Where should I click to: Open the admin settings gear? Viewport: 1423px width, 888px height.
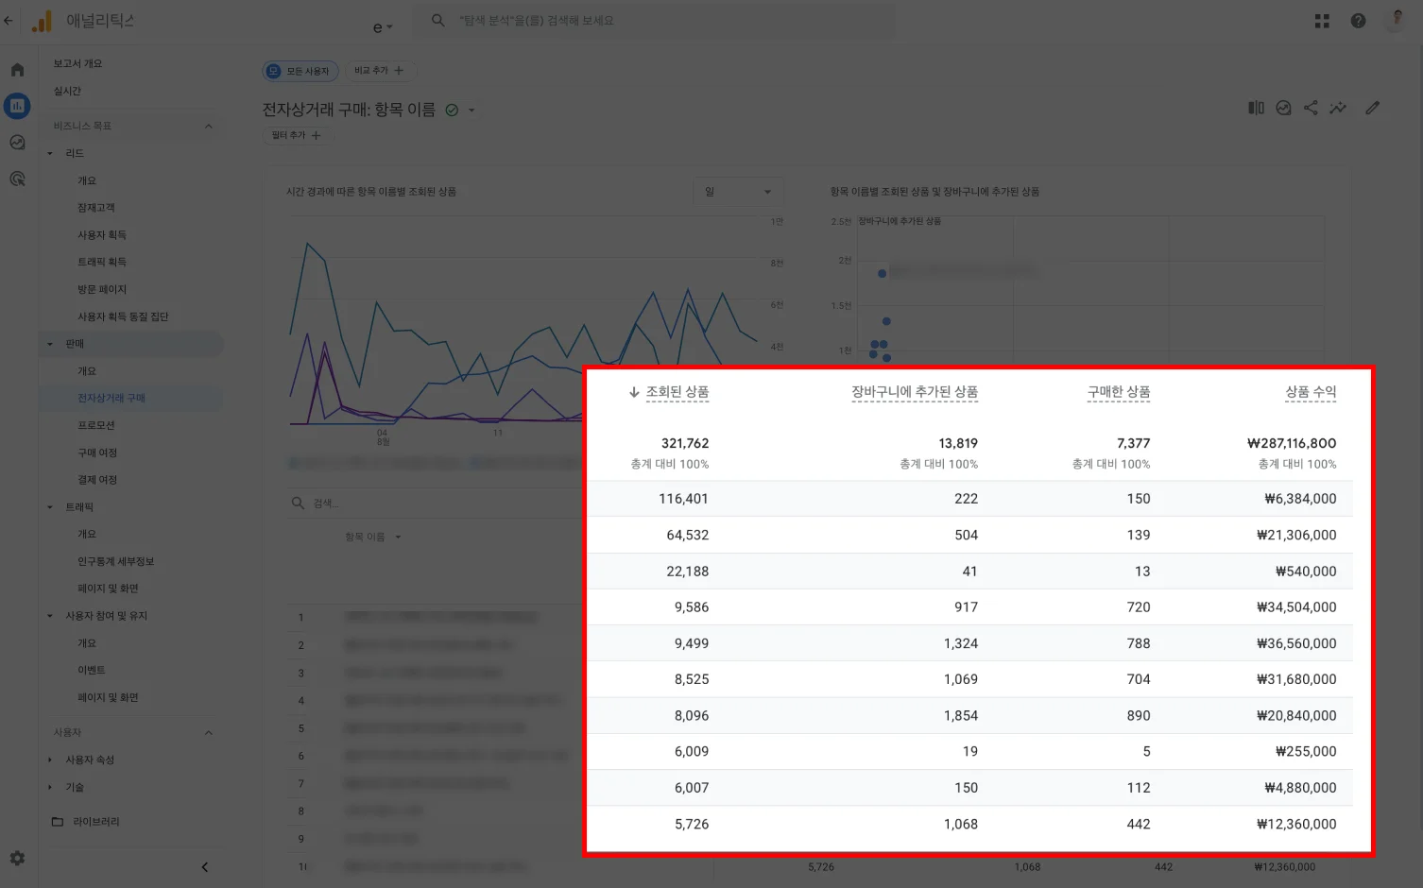tap(16, 858)
